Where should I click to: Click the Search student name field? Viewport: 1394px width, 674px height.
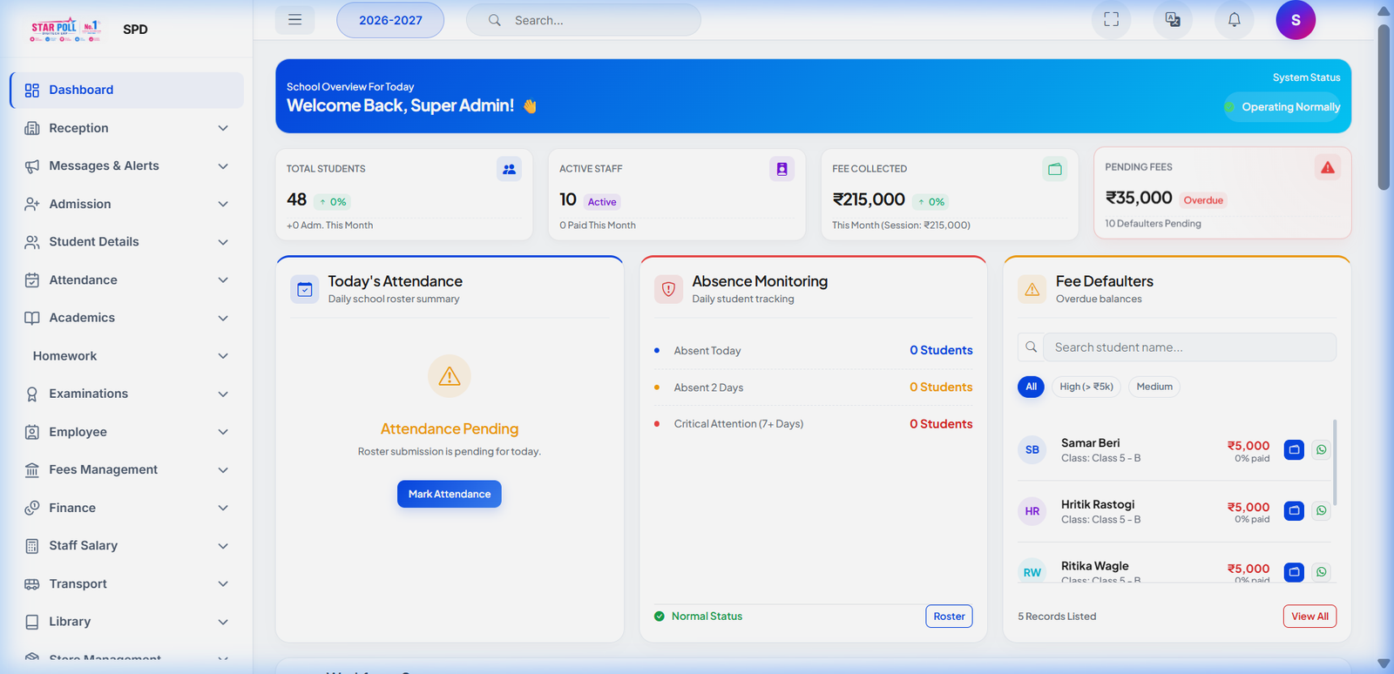[1189, 347]
